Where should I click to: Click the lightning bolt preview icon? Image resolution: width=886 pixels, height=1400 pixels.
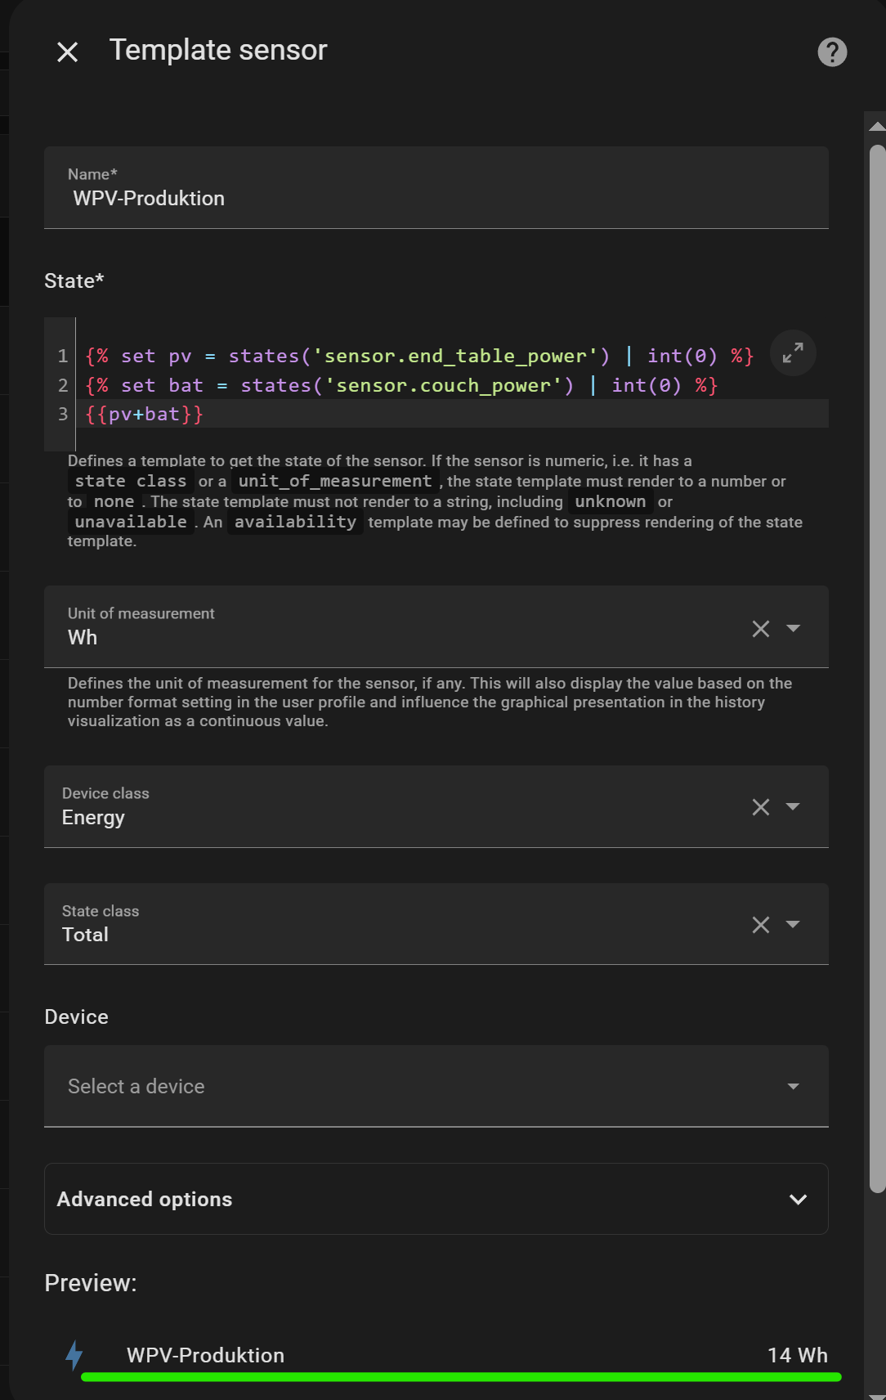[x=74, y=1355]
